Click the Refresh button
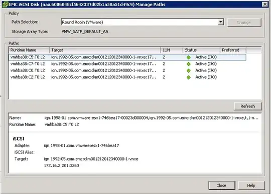The width and height of the screenshot is (271, 194). (248, 106)
